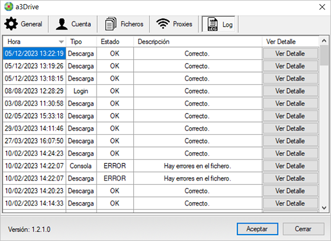View details of the 08/08/2023 Login entry
The image size is (331, 241).
point(290,91)
